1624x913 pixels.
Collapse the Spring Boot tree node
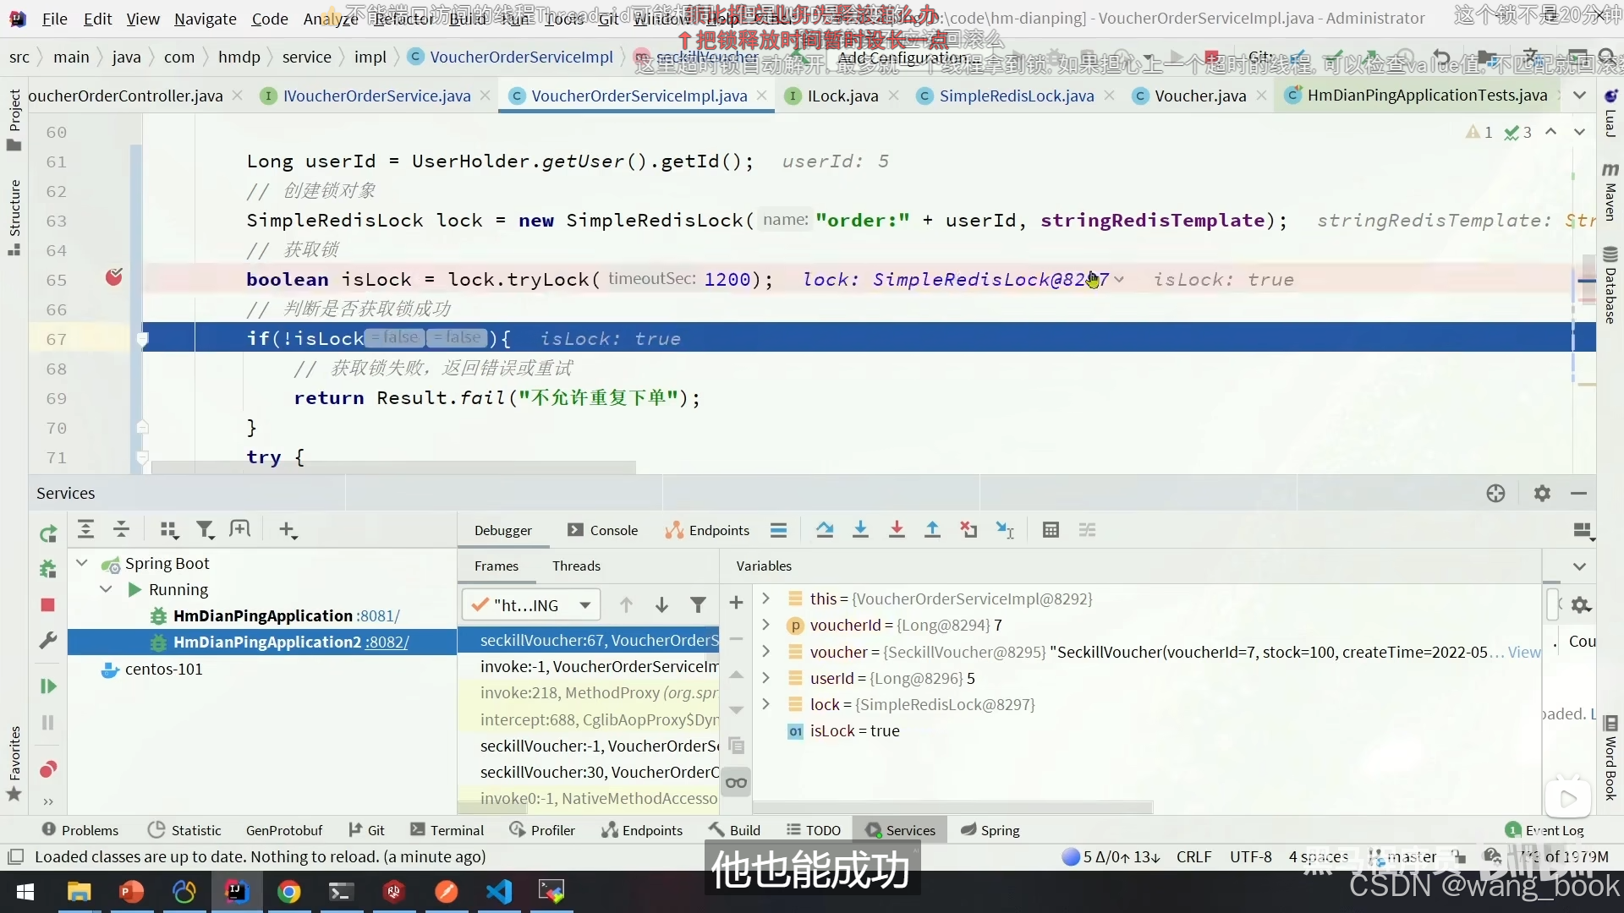(x=82, y=563)
